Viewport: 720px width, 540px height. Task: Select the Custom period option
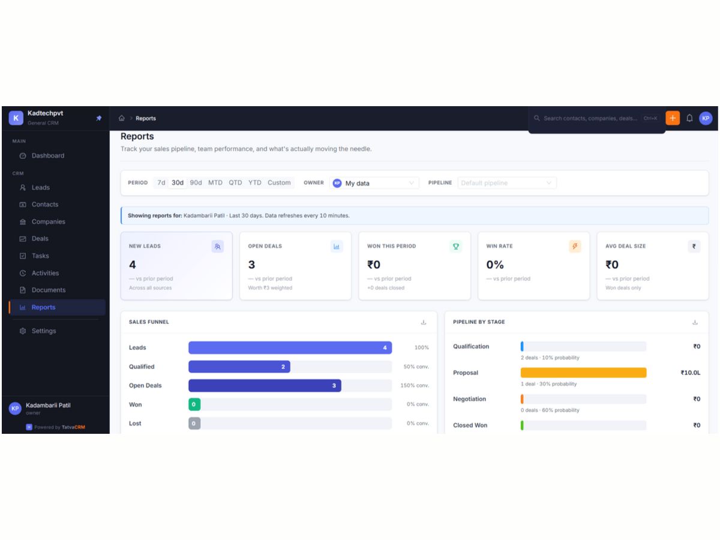tap(279, 183)
